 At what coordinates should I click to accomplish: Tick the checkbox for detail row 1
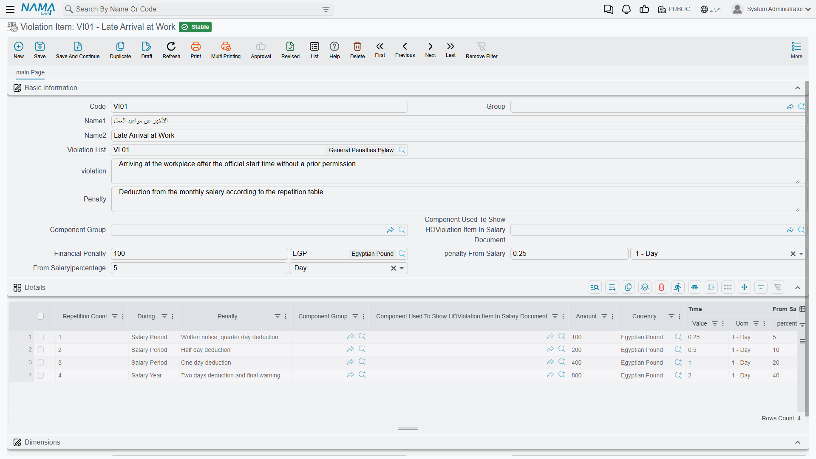40,337
